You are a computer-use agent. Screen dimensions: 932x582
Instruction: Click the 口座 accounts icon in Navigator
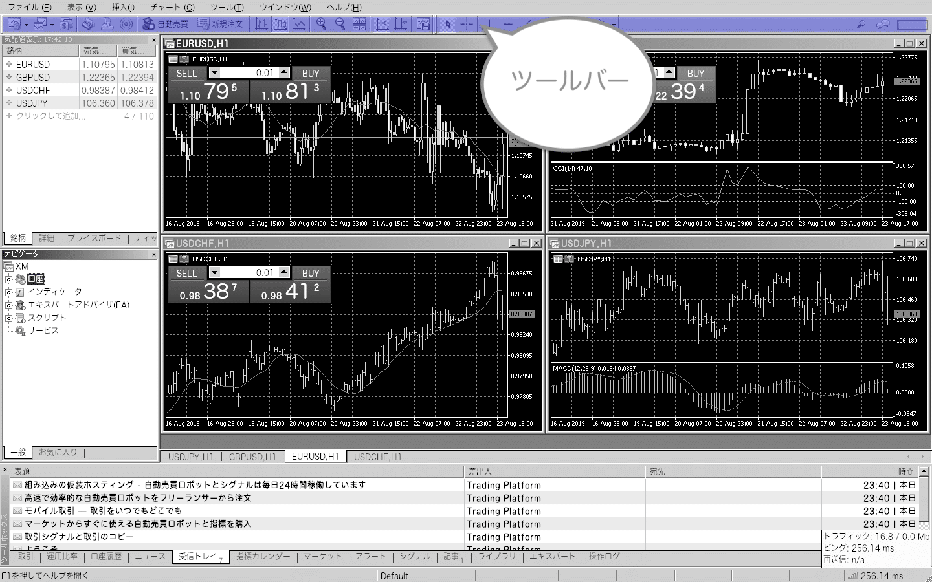click(21, 279)
